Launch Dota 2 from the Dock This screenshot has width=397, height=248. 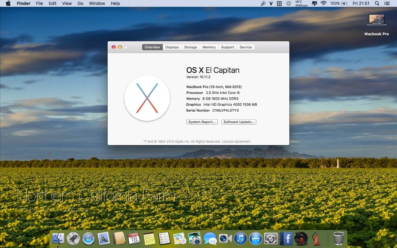click(301, 239)
